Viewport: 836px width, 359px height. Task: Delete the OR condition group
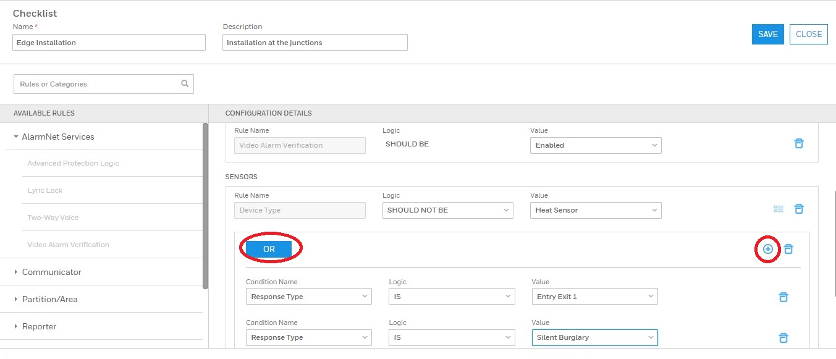tap(788, 249)
